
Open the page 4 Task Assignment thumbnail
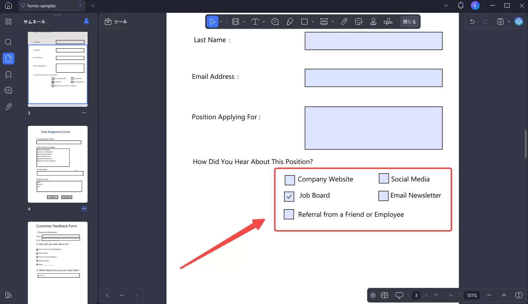[58, 164]
